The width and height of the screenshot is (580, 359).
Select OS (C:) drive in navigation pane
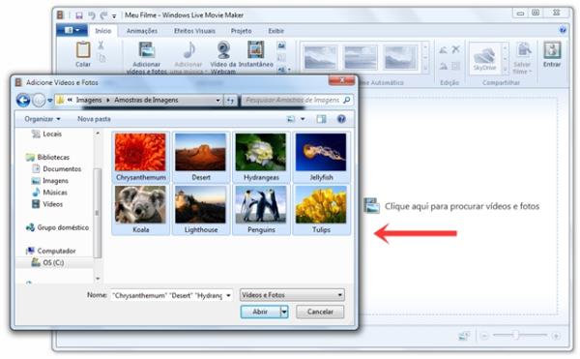click(x=47, y=263)
